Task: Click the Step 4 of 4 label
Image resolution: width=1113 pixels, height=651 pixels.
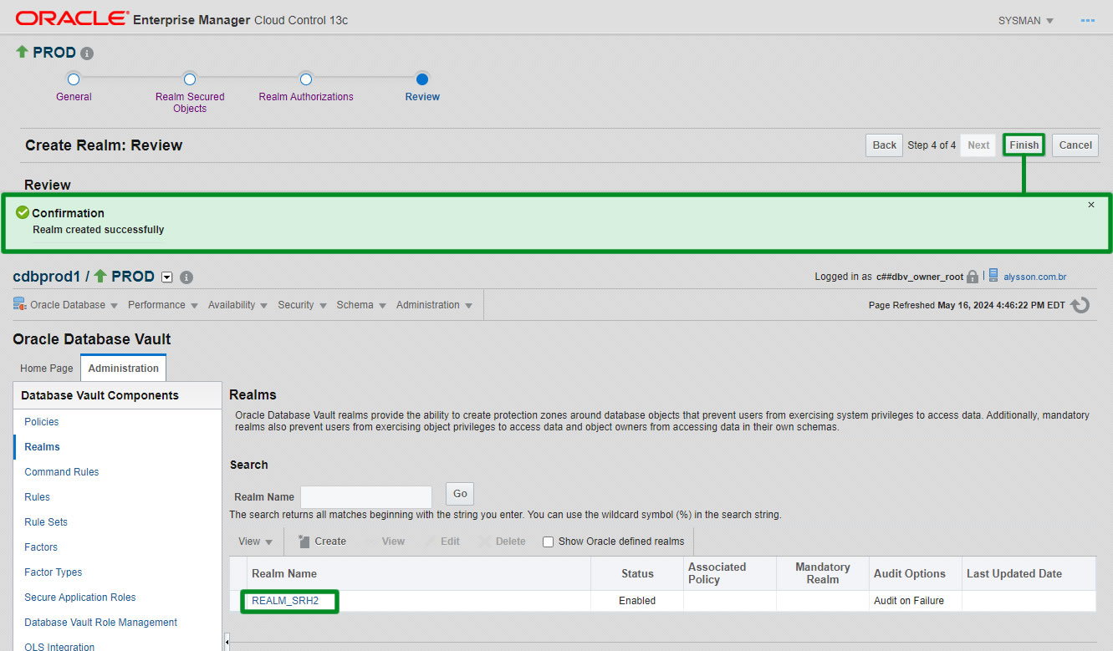Action: 932,145
